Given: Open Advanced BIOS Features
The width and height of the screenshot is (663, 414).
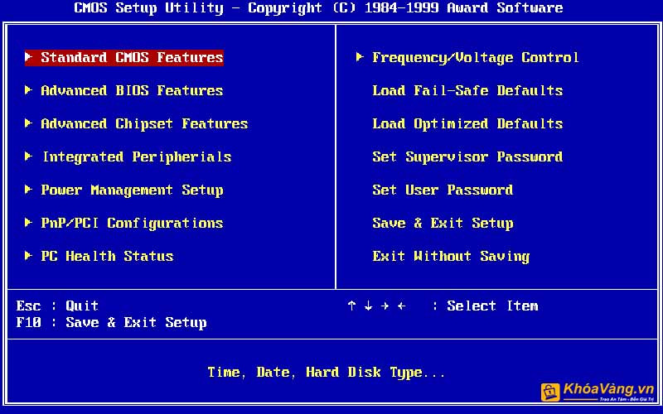Looking at the screenshot, I should (x=132, y=90).
